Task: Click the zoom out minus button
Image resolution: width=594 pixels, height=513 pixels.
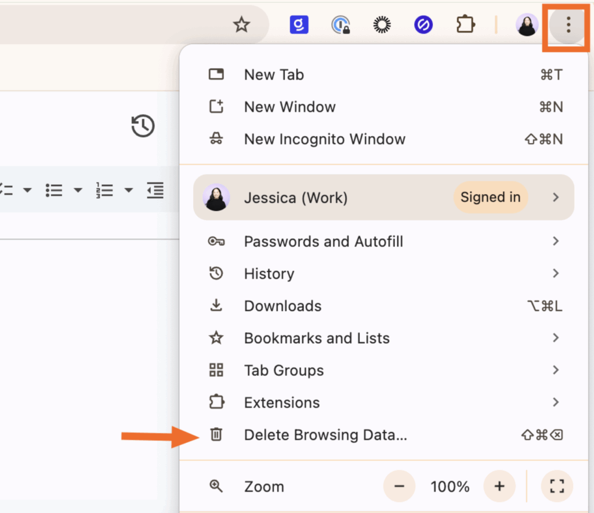Action: pyautogui.click(x=399, y=486)
